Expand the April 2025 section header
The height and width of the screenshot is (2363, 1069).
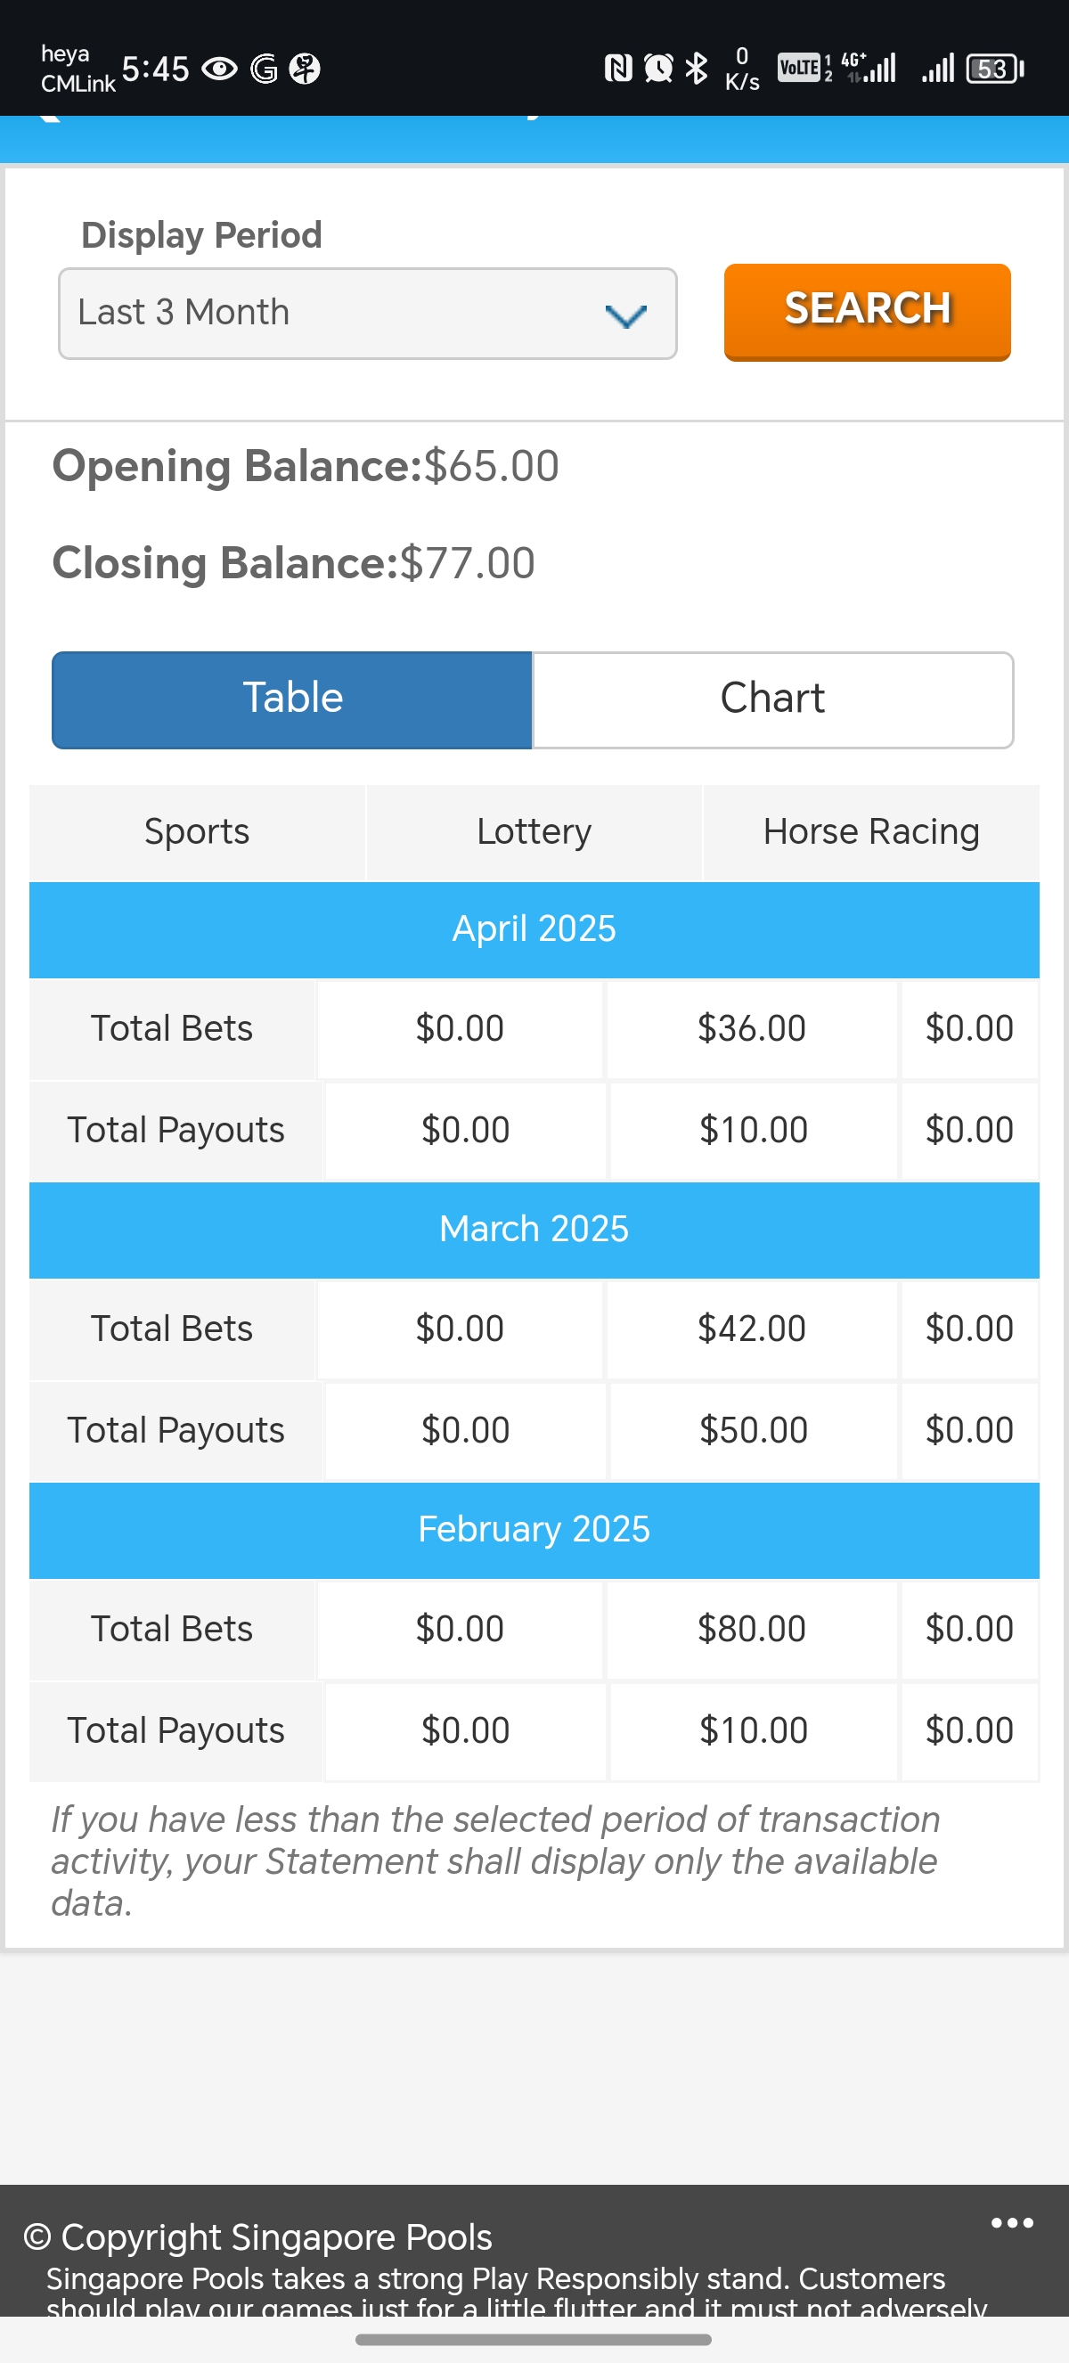(534, 929)
